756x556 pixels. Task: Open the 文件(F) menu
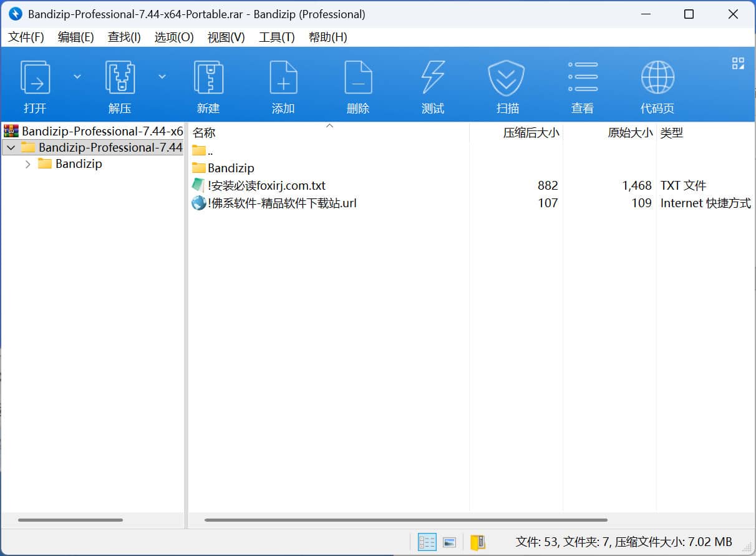point(26,37)
